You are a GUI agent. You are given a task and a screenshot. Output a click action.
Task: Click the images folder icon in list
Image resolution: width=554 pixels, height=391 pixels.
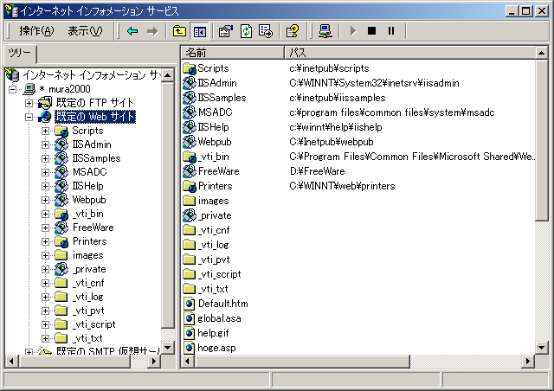[x=190, y=201]
